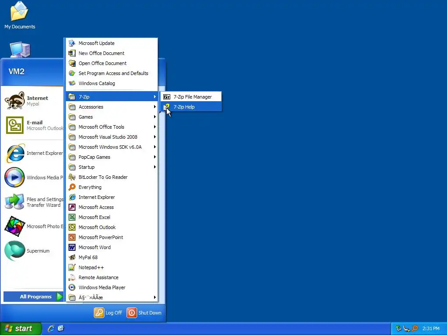Screen dimensions: 447x335
Task: Click the Microsoft Update icon
Action: (72, 43)
